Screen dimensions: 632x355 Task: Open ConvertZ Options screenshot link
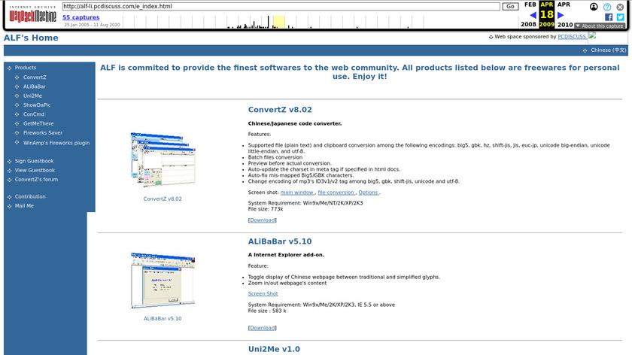pyautogui.click(x=369, y=193)
